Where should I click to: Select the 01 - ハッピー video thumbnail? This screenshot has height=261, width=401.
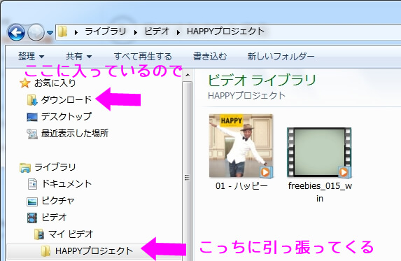pos(241,146)
